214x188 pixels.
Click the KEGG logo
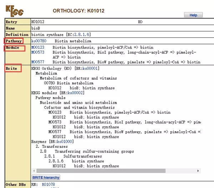point(15,11)
